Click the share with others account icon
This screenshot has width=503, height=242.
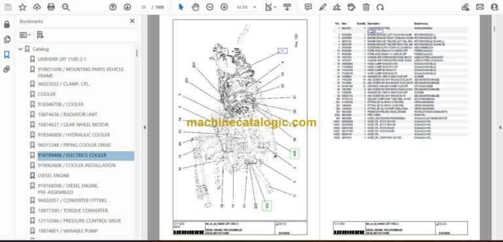(494, 7)
